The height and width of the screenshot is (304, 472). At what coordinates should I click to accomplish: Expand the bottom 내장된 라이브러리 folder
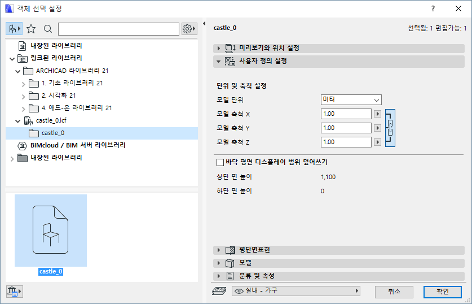(12, 158)
